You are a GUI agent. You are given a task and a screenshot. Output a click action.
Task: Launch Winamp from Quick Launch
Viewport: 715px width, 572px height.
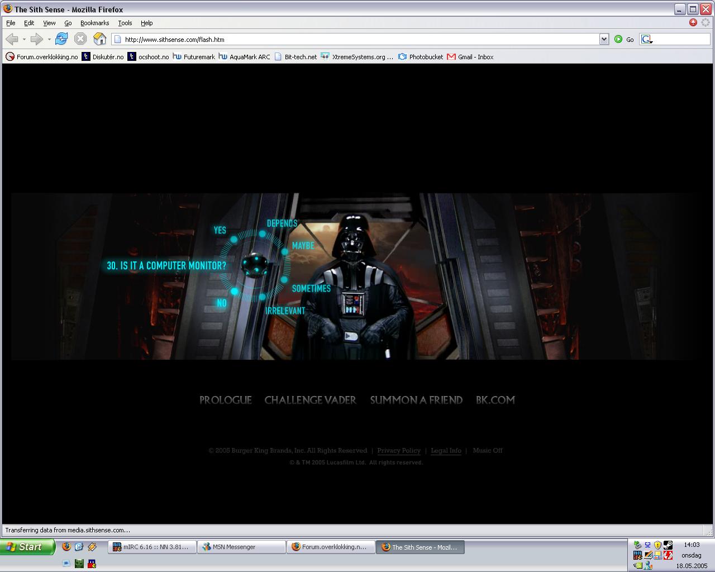(92, 547)
